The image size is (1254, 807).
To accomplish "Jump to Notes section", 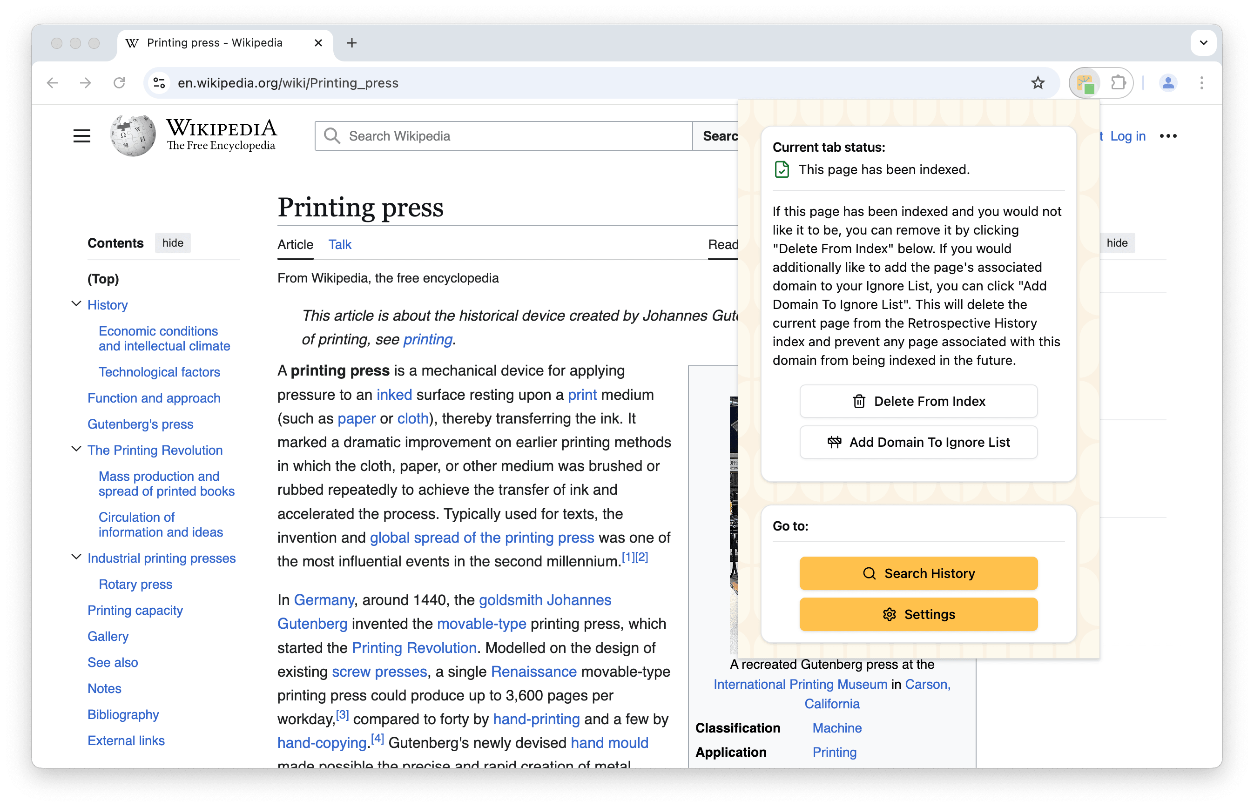I will coord(104,689).
